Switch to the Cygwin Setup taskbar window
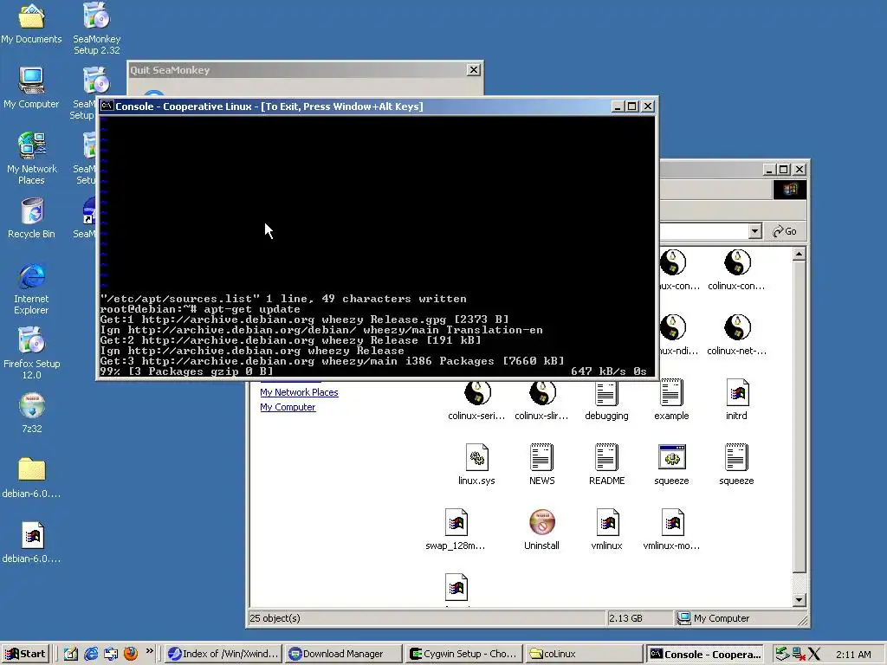Screen dimensions: 887x665 click(x=463, y=654)
